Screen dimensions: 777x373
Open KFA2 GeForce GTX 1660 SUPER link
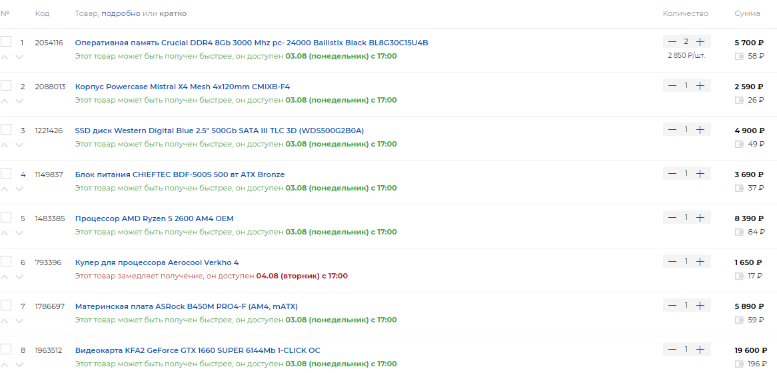point(198,350)
